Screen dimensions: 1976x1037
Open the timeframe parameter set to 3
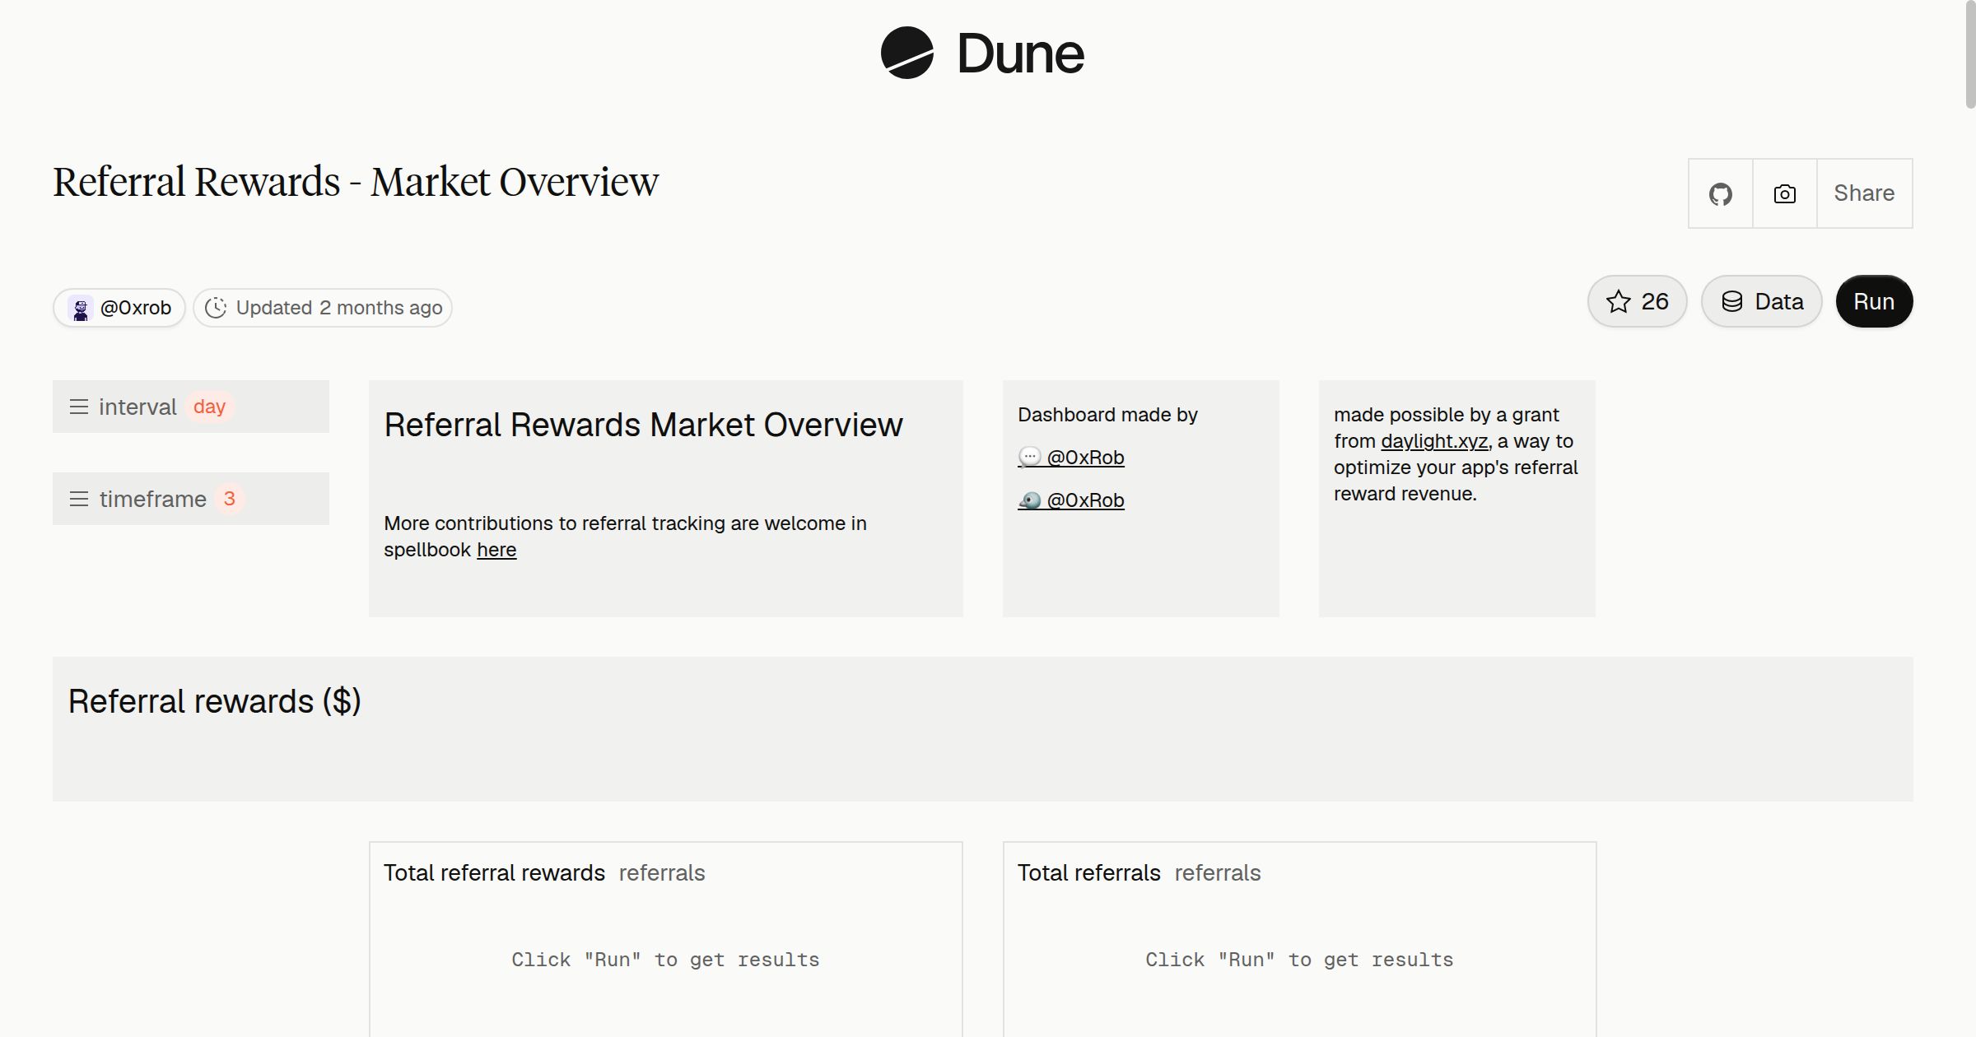coord(191,499)
